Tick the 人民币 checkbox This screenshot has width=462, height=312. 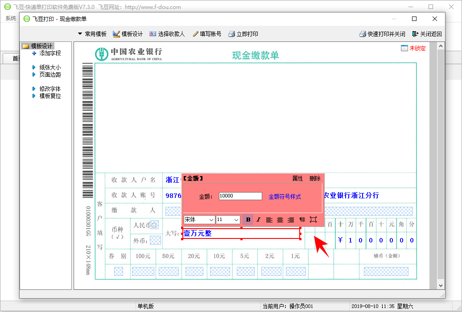click(x=154, y=225)
